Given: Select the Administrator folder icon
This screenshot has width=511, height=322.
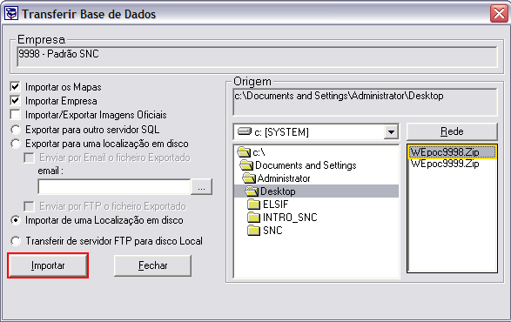Looking at the screenshot, I should coord(249,178).
